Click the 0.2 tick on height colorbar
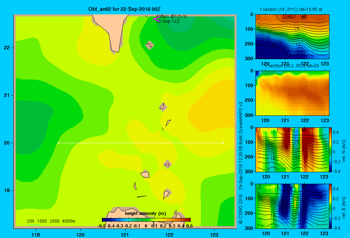Viewport: 350px width, 238px height. (x=163, y=226)
